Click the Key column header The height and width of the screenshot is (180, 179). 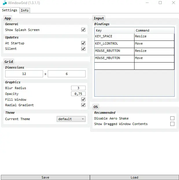115,30
